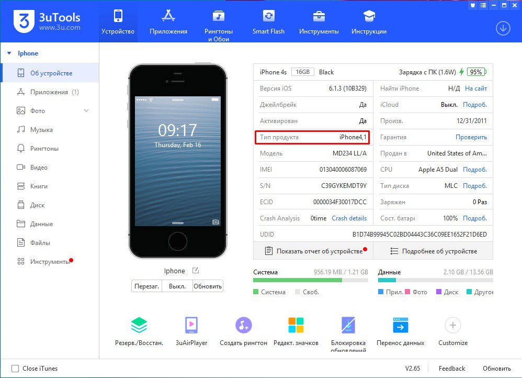Open Рингтоны и Обои toolbar icon
This screenshot has height=378, width=522.
(x=219, y=16)
